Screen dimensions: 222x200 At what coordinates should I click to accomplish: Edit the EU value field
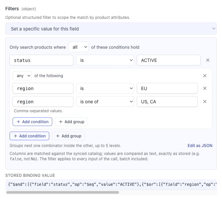coord(167,88)
